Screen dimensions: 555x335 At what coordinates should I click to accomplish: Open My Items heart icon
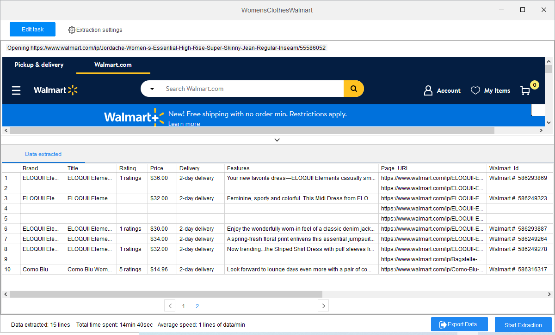click(x=475, y=90)
